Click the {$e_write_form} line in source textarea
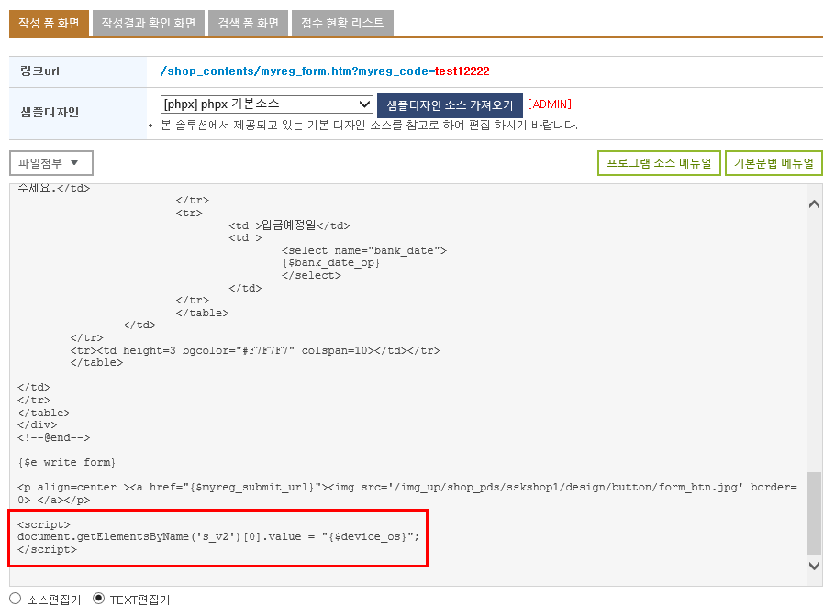This screenshot has height=616, width=824. (66, 463)
